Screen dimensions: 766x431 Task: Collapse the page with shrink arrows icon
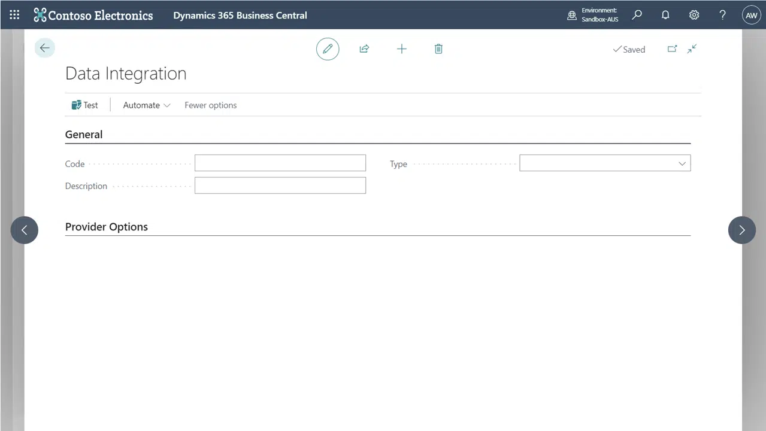click(692, 49)
